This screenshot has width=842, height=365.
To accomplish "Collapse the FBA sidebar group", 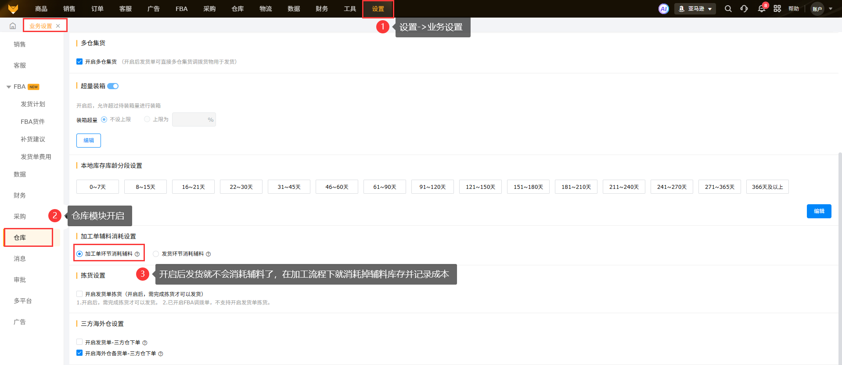I will 9,87.
